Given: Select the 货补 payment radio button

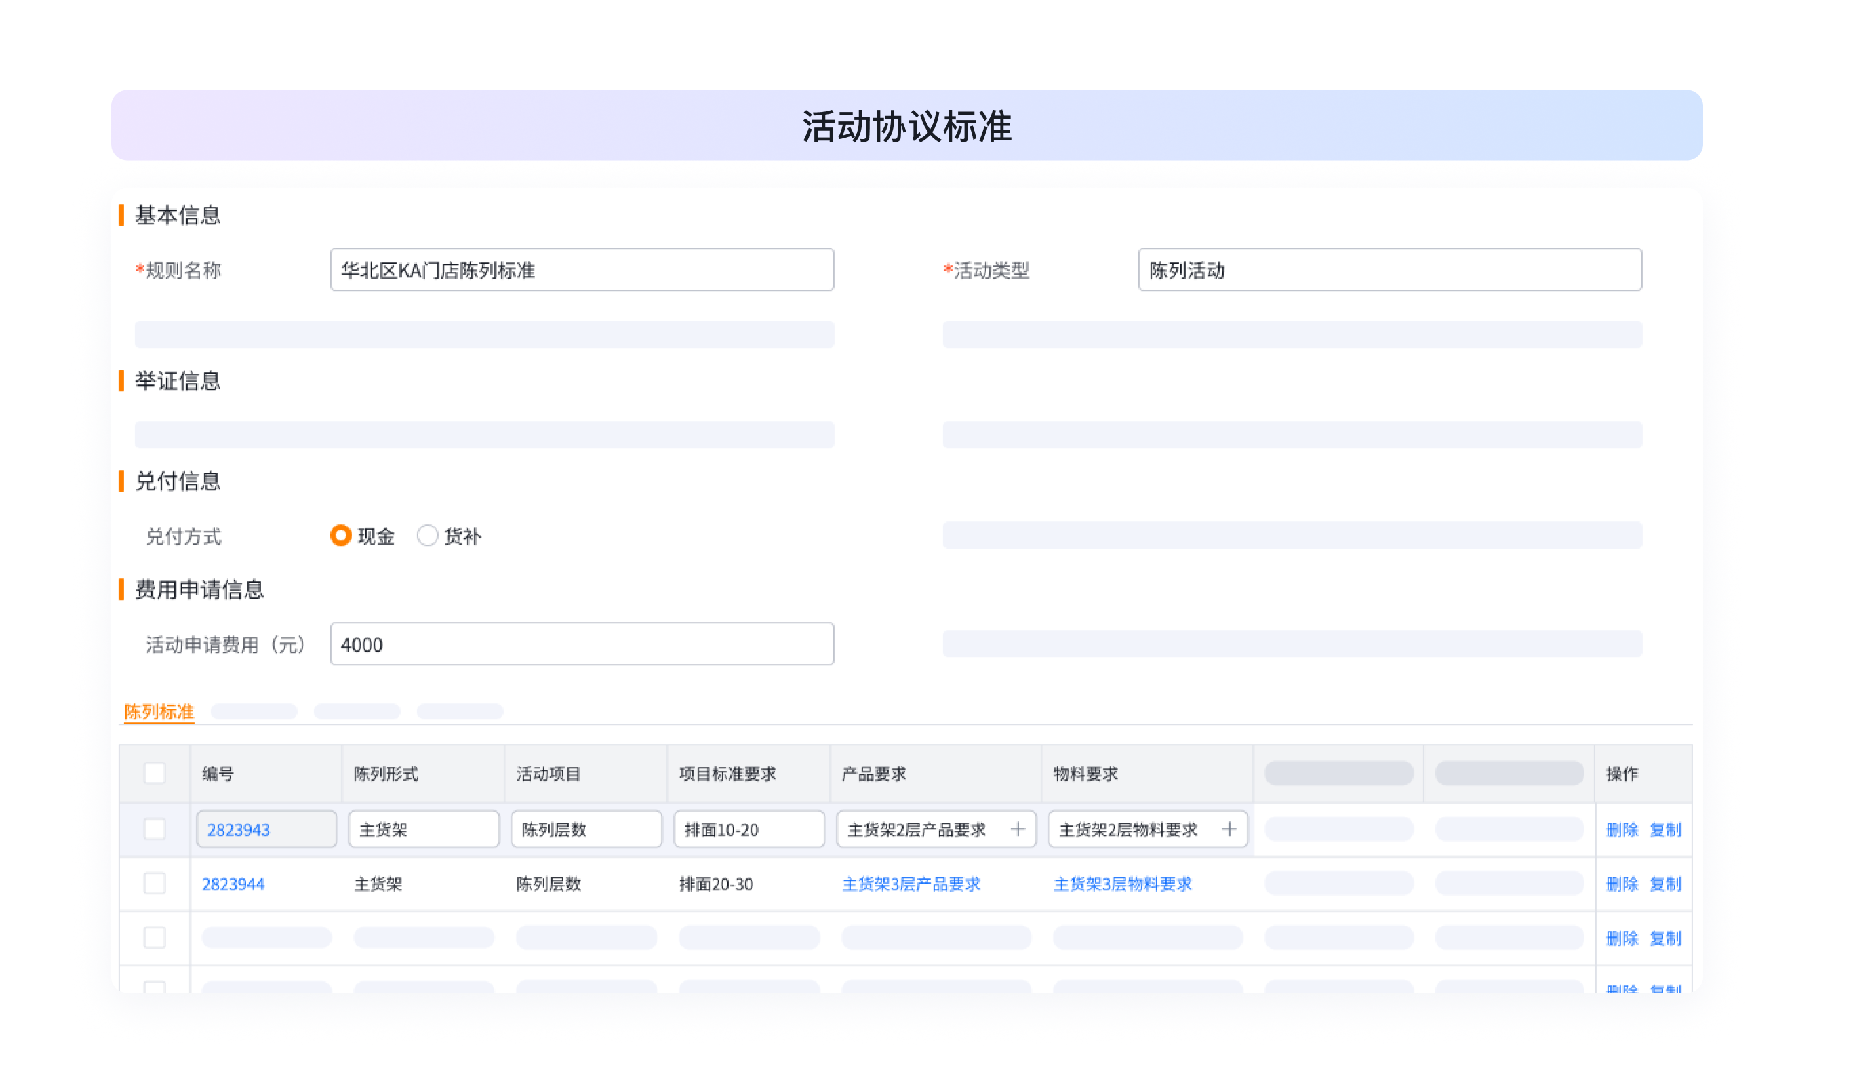Looking at the screenshot, I should (x=427, y=536).
